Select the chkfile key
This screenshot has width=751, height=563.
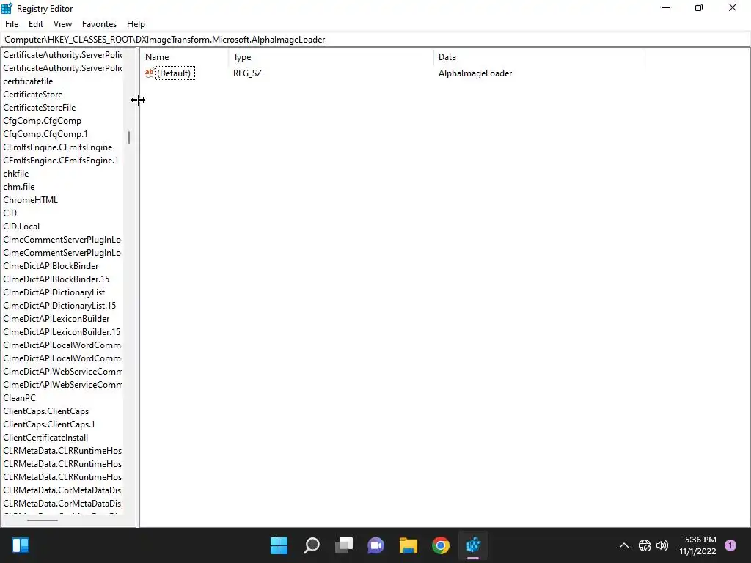(16, 174)
